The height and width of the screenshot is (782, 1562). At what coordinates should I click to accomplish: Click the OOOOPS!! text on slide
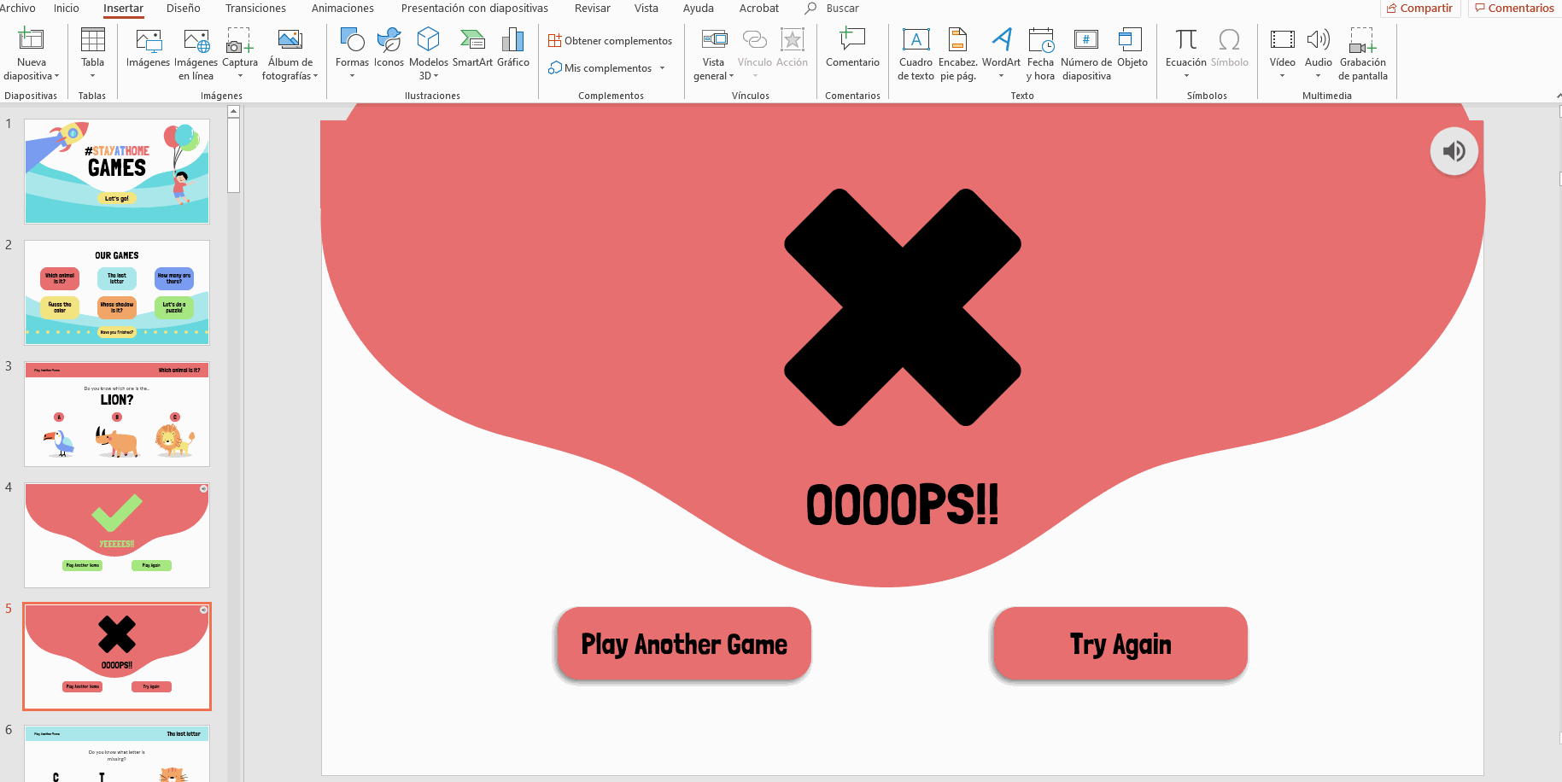pos(903,505)
